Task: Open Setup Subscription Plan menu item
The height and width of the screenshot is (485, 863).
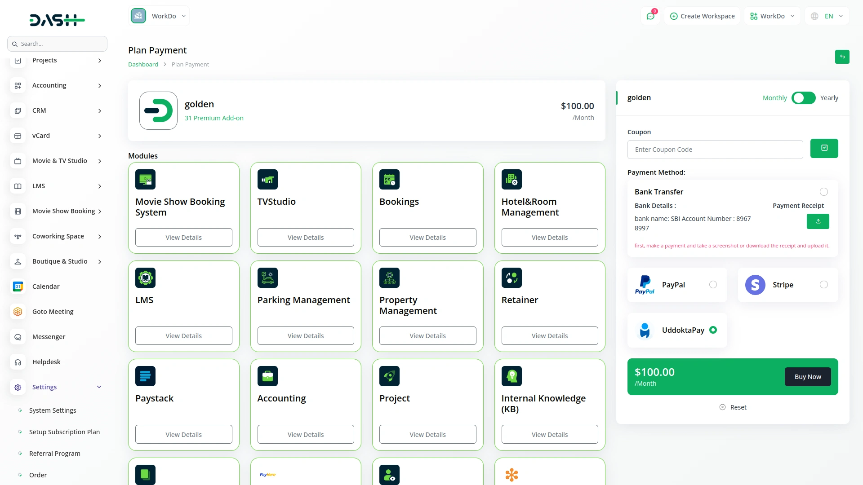Action: tap(64, 432)
